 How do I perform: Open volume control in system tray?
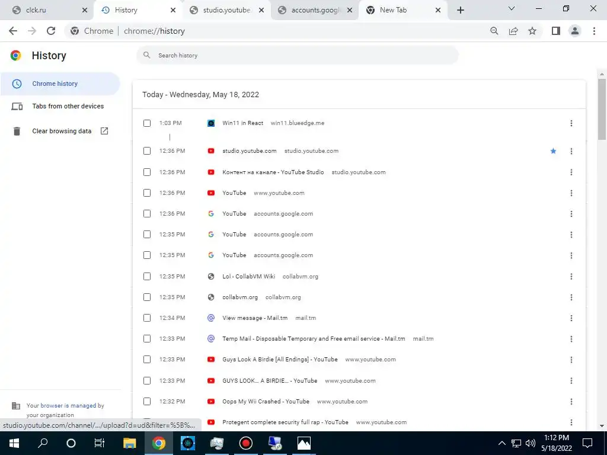click(x=531, y=443)
